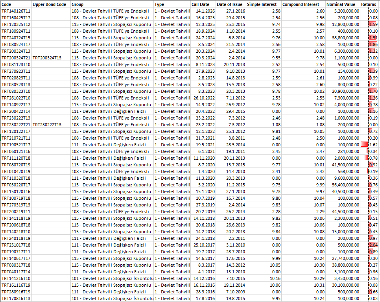The image size is (380, 302).
Task: Select Group cell in TRT200422T14 row
Action: coord(112,111)
